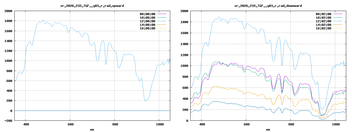Click the orange line sample beside 16:02:00

click(338, 28)
